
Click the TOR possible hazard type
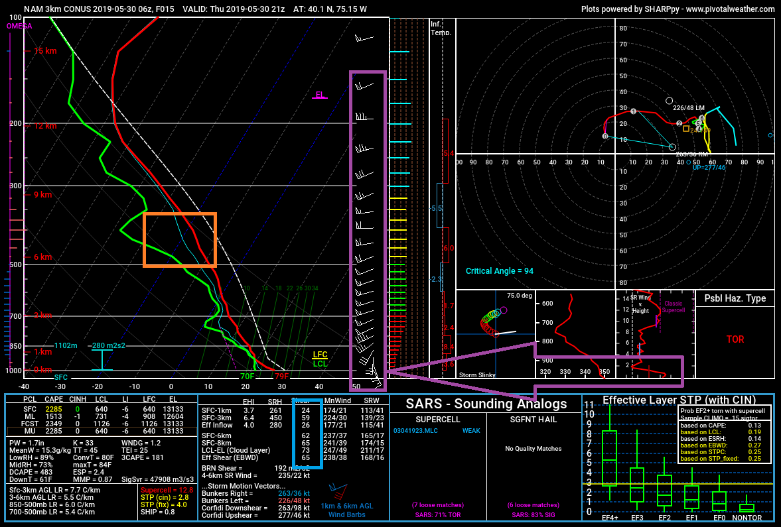point(735,339)
